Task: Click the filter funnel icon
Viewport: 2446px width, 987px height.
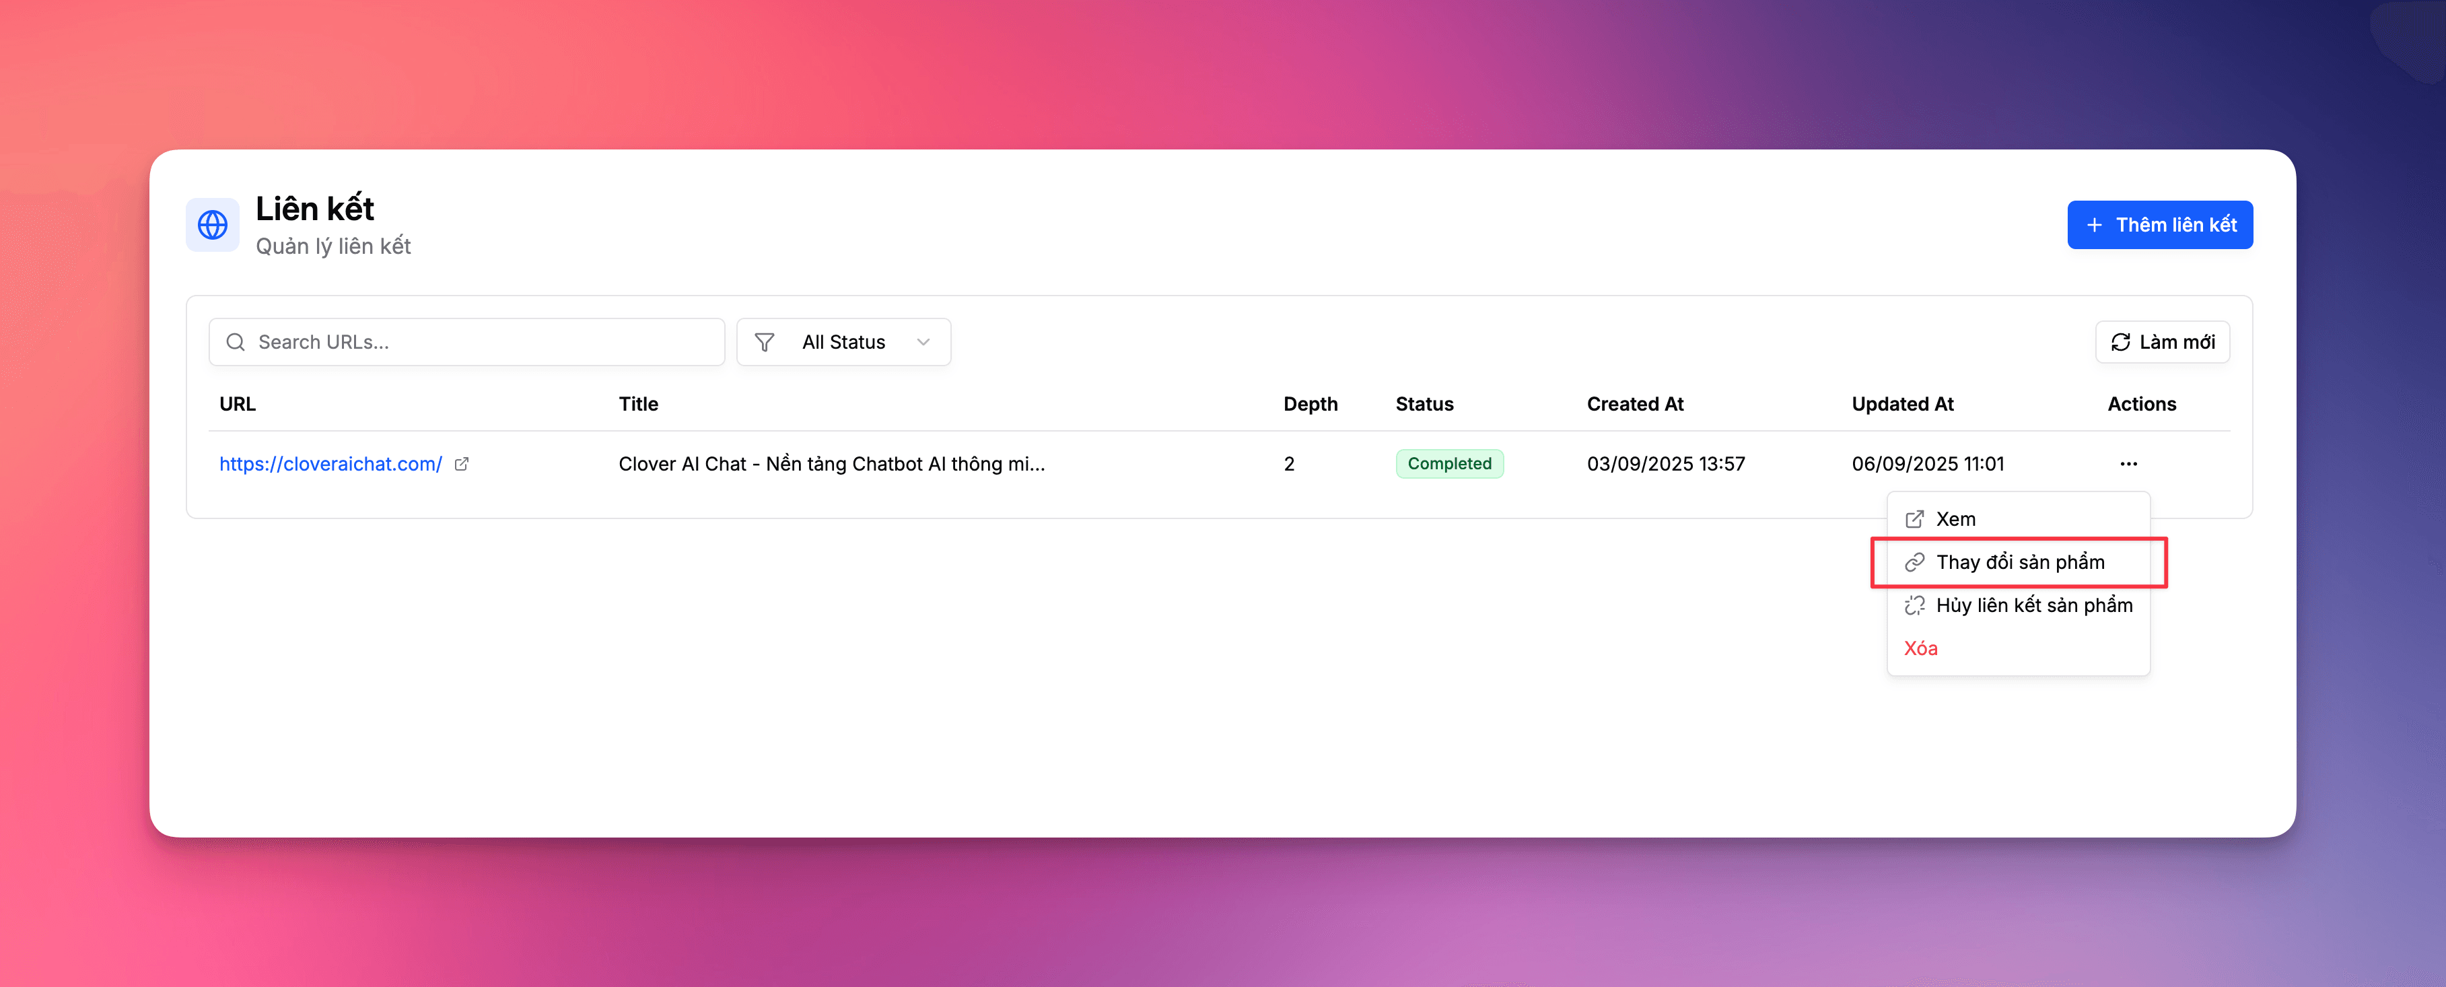Action: click(x=765, y=342)
